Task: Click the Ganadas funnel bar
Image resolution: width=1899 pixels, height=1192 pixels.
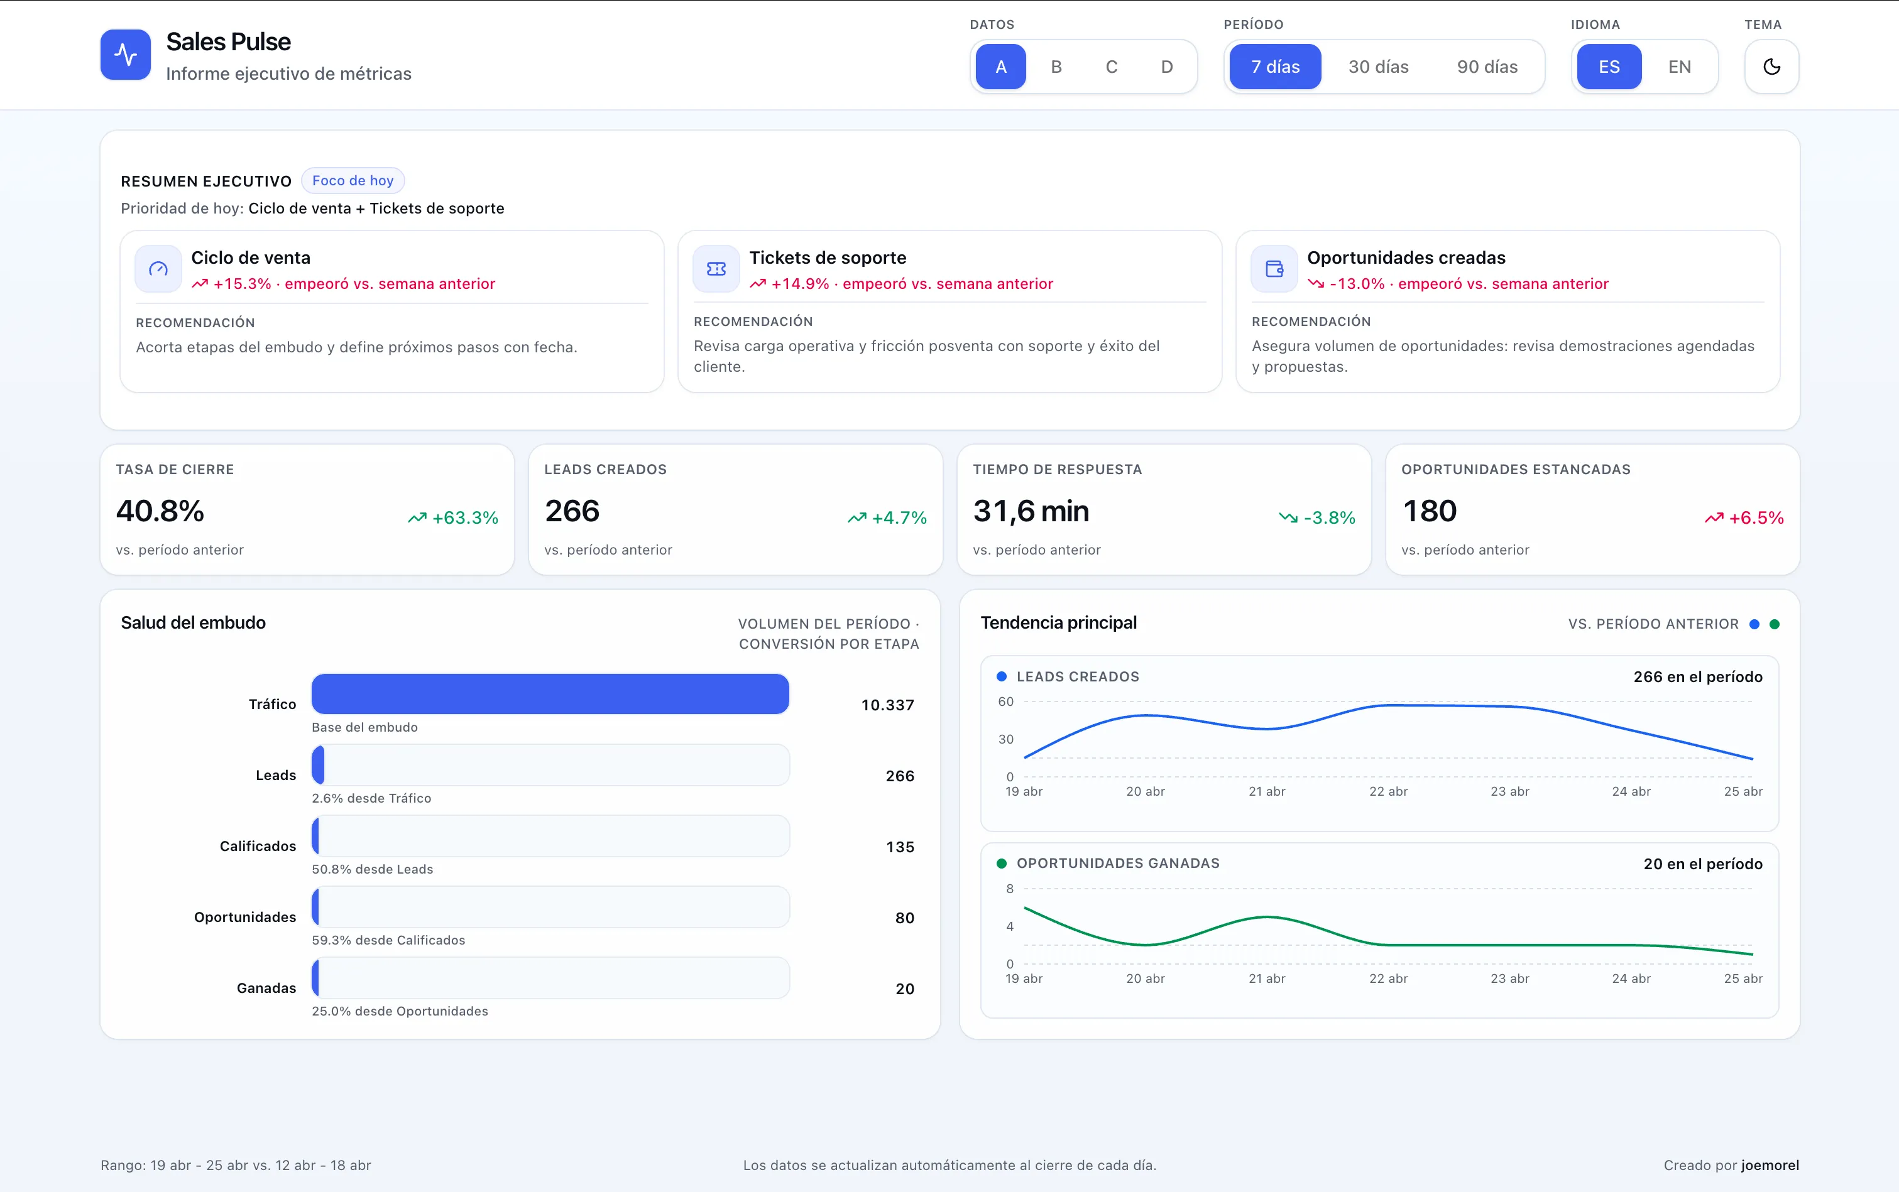Action: click(550, 978)
